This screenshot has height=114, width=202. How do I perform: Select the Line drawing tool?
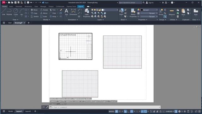(x=3, y=12)
